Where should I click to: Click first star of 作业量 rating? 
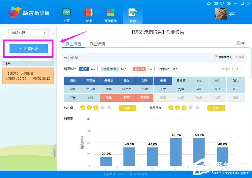[x=82, y=107]
